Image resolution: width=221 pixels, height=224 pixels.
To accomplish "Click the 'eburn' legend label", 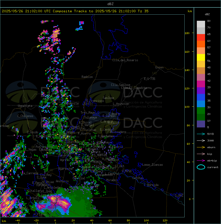I will 211,147.
